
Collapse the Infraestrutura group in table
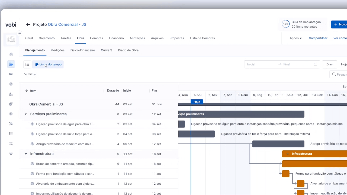pos(26,154)
